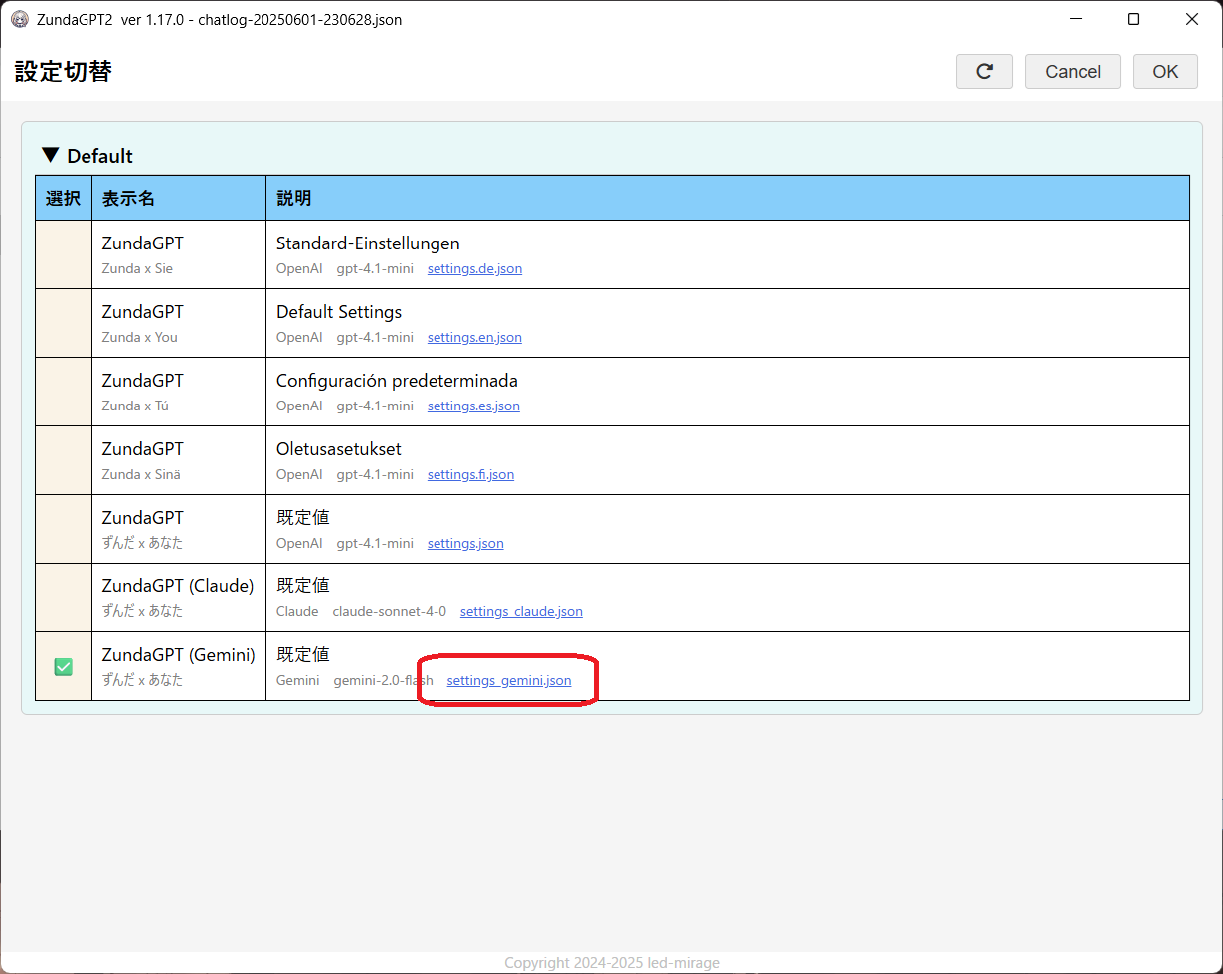Open the settings.de.json link

[x=474, y=268]
